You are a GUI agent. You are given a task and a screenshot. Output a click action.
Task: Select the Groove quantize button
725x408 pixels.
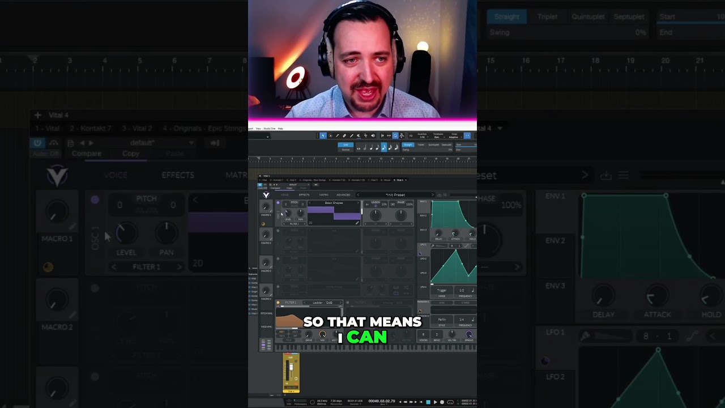(x=346, y=150)
